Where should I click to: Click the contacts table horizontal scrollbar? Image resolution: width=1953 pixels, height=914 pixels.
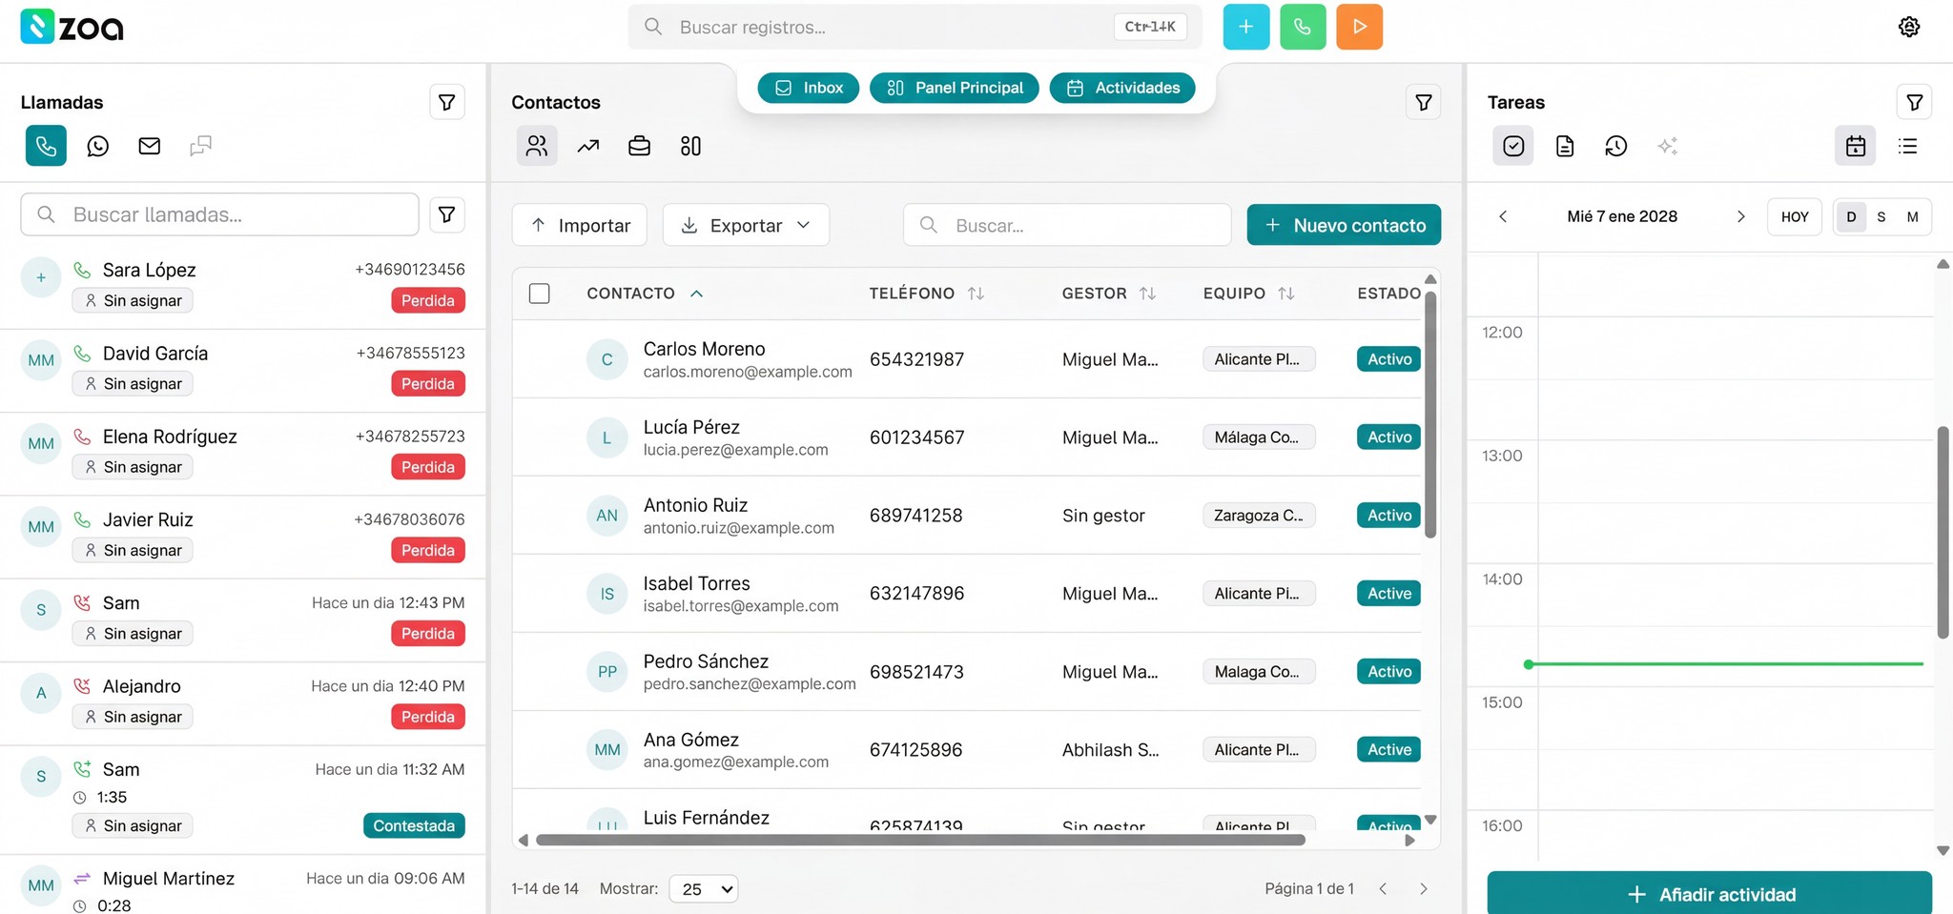tap(920, 840)
